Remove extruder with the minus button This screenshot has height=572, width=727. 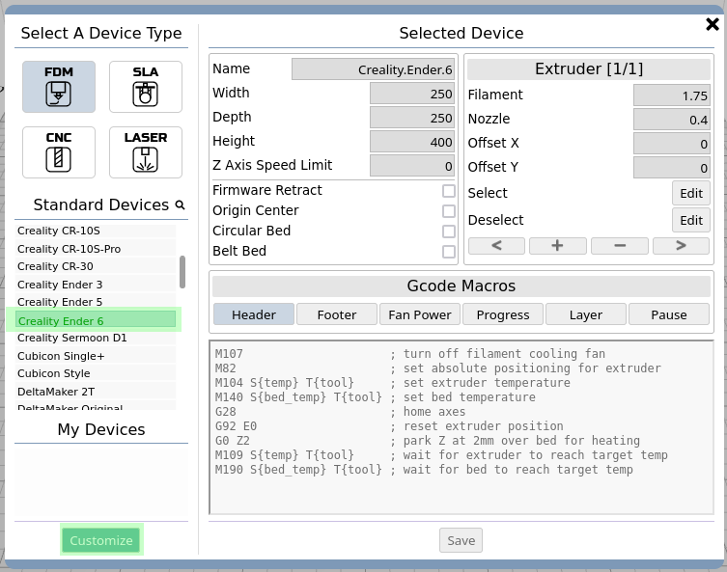619,245
